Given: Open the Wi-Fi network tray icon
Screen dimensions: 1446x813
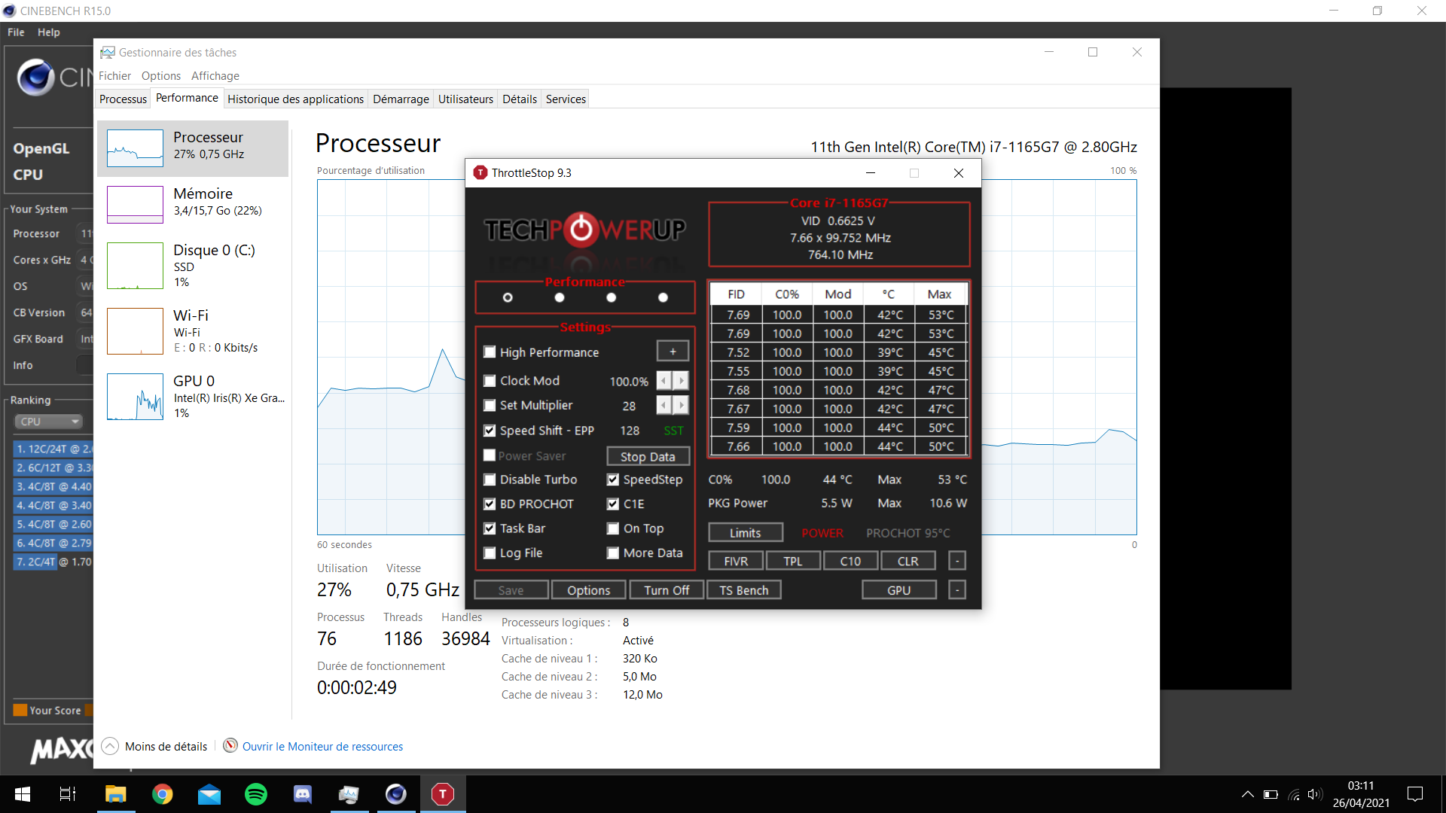Looking at the screenshot, I should tap(1294, 794).
